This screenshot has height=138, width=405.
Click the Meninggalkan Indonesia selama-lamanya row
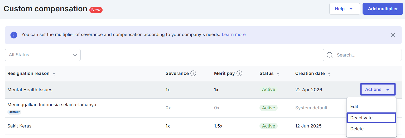[52, 105]
